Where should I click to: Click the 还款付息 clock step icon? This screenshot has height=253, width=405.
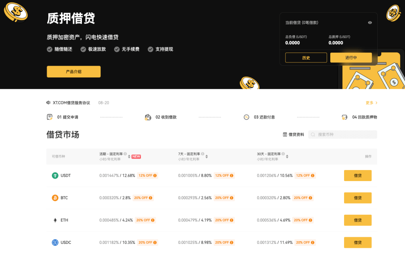247,117
